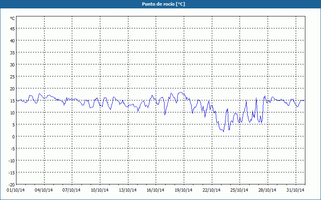Click the °C unit label on the axis

point(12,18)
